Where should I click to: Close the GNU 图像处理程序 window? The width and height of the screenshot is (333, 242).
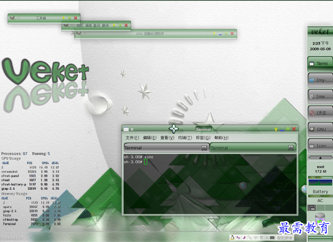click(x=232, y=33)
